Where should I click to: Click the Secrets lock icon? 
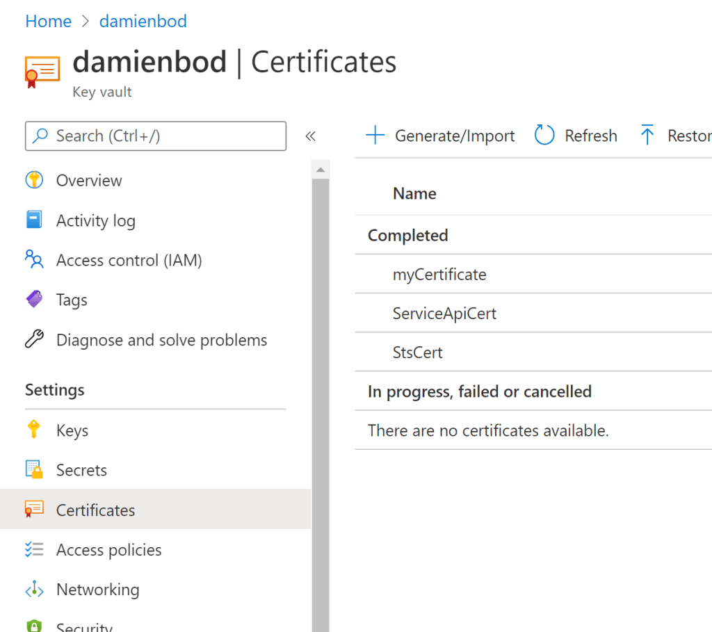pyautogui.click(x=34, y=469)
